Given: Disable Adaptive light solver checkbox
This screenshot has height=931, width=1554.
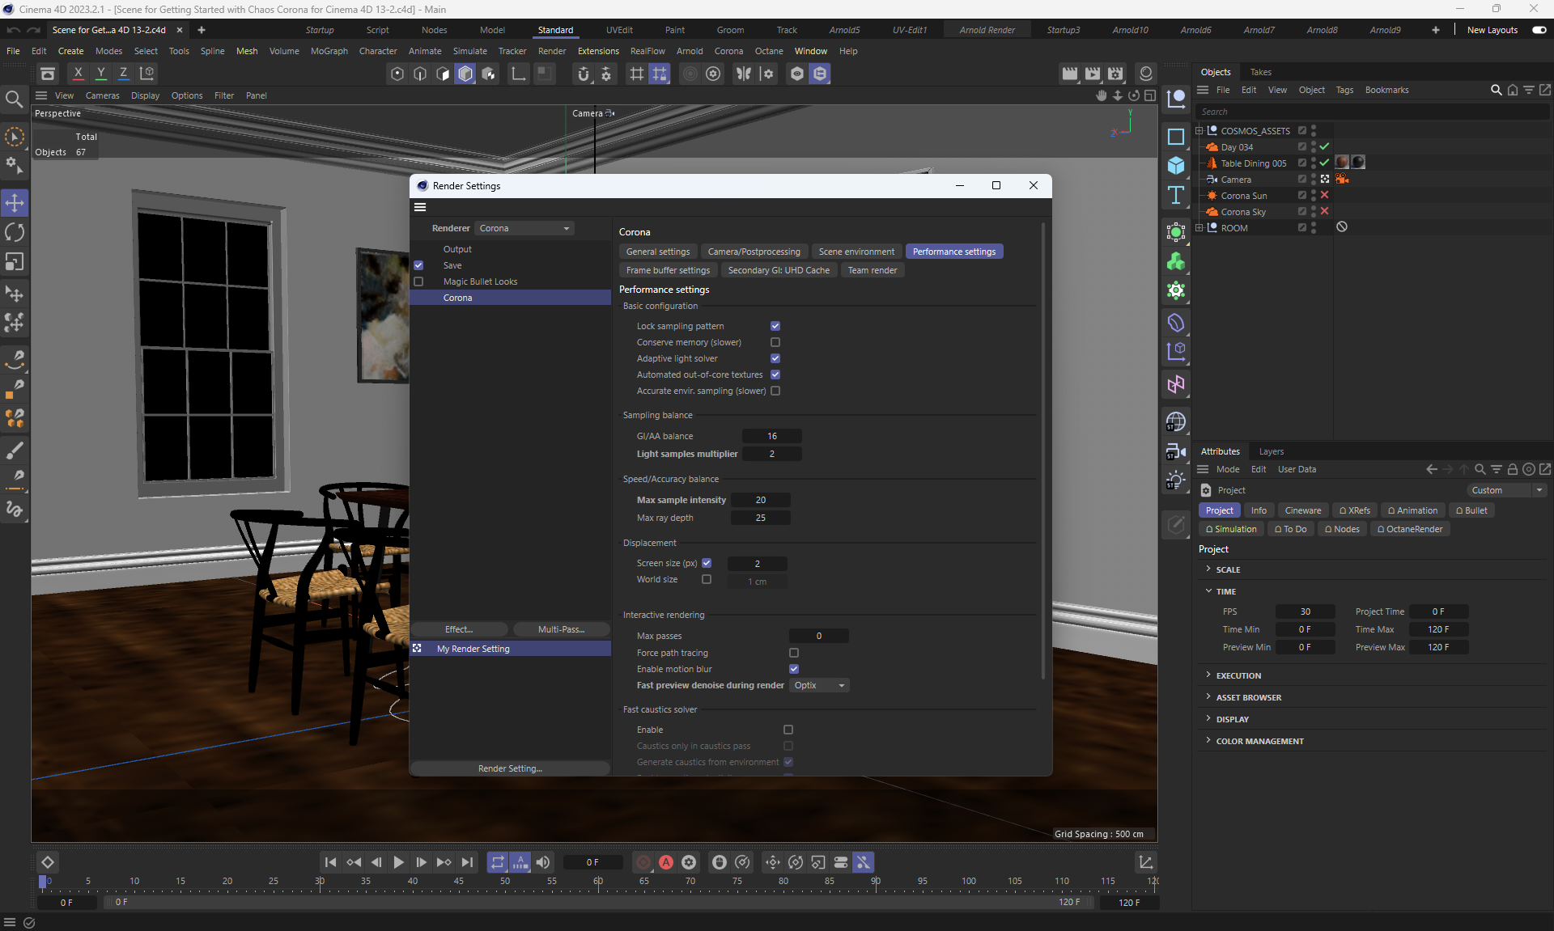Looking at the screenshot, I should pos(775,358).
